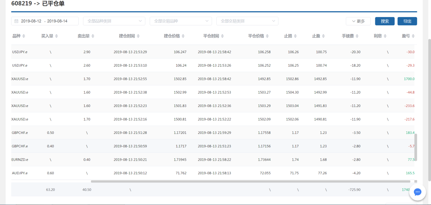Viewport: 431px width, 205px height.
Task: Open the 全部交易类别 dropdown
Action: [x=247, y=21]
